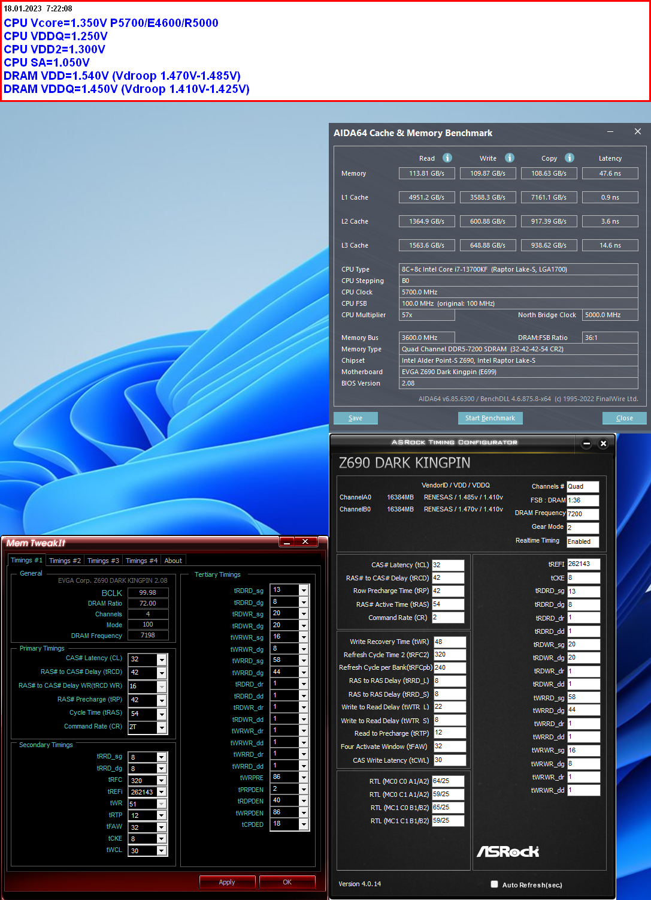Open the tWCL dropdown in Mem TweakIt

pos(162,851)
